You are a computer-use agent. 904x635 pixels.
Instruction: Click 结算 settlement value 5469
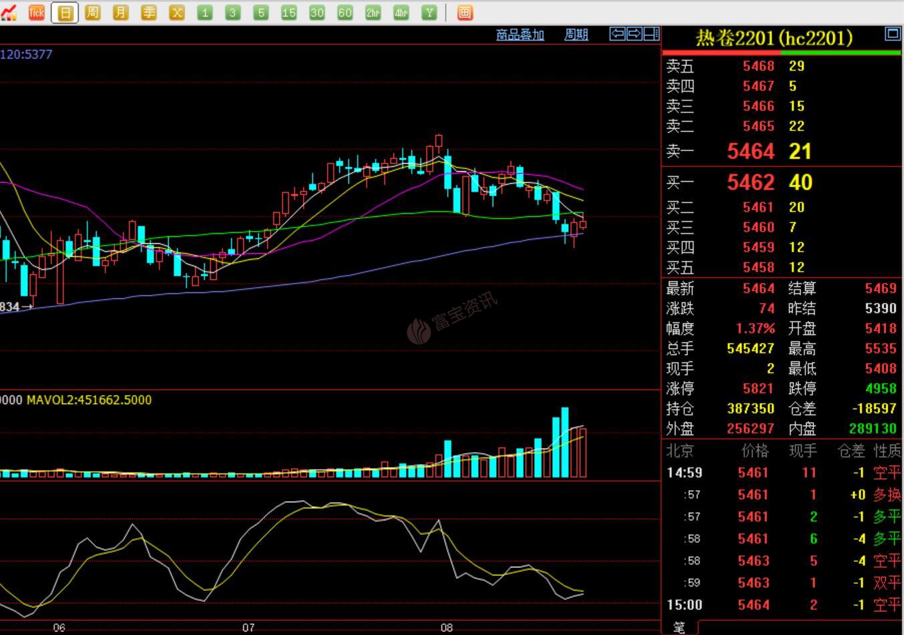(x=881, y=288)
